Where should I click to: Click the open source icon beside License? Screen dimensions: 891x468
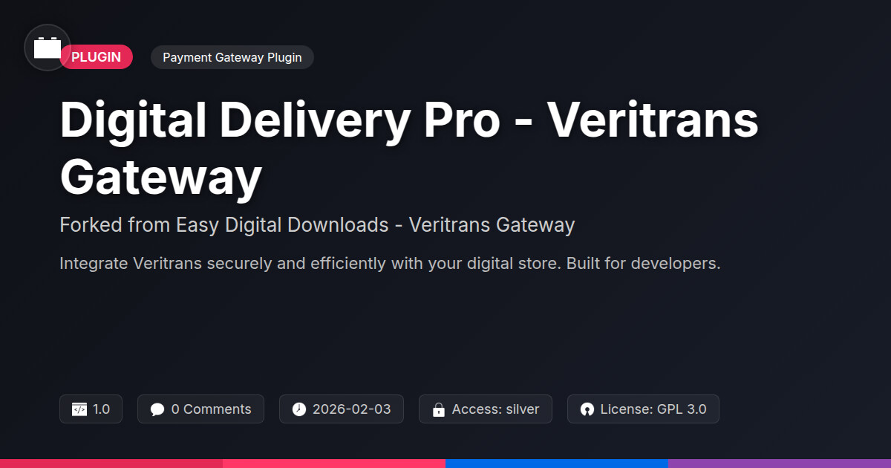587,409
